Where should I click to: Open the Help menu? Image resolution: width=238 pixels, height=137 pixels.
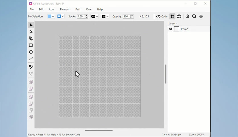pyautogui.click(x=100, y=9)
